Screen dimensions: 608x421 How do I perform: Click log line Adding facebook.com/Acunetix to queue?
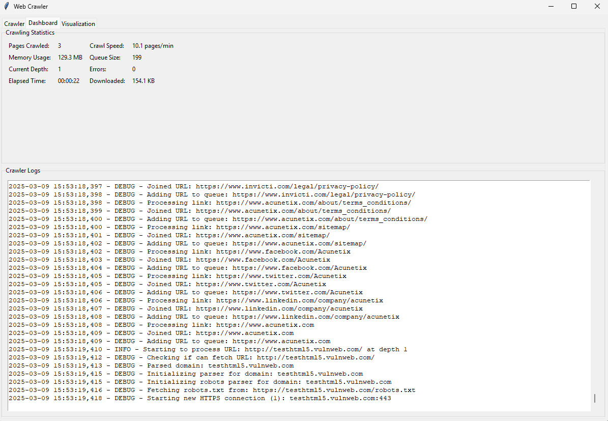(187, 268)
